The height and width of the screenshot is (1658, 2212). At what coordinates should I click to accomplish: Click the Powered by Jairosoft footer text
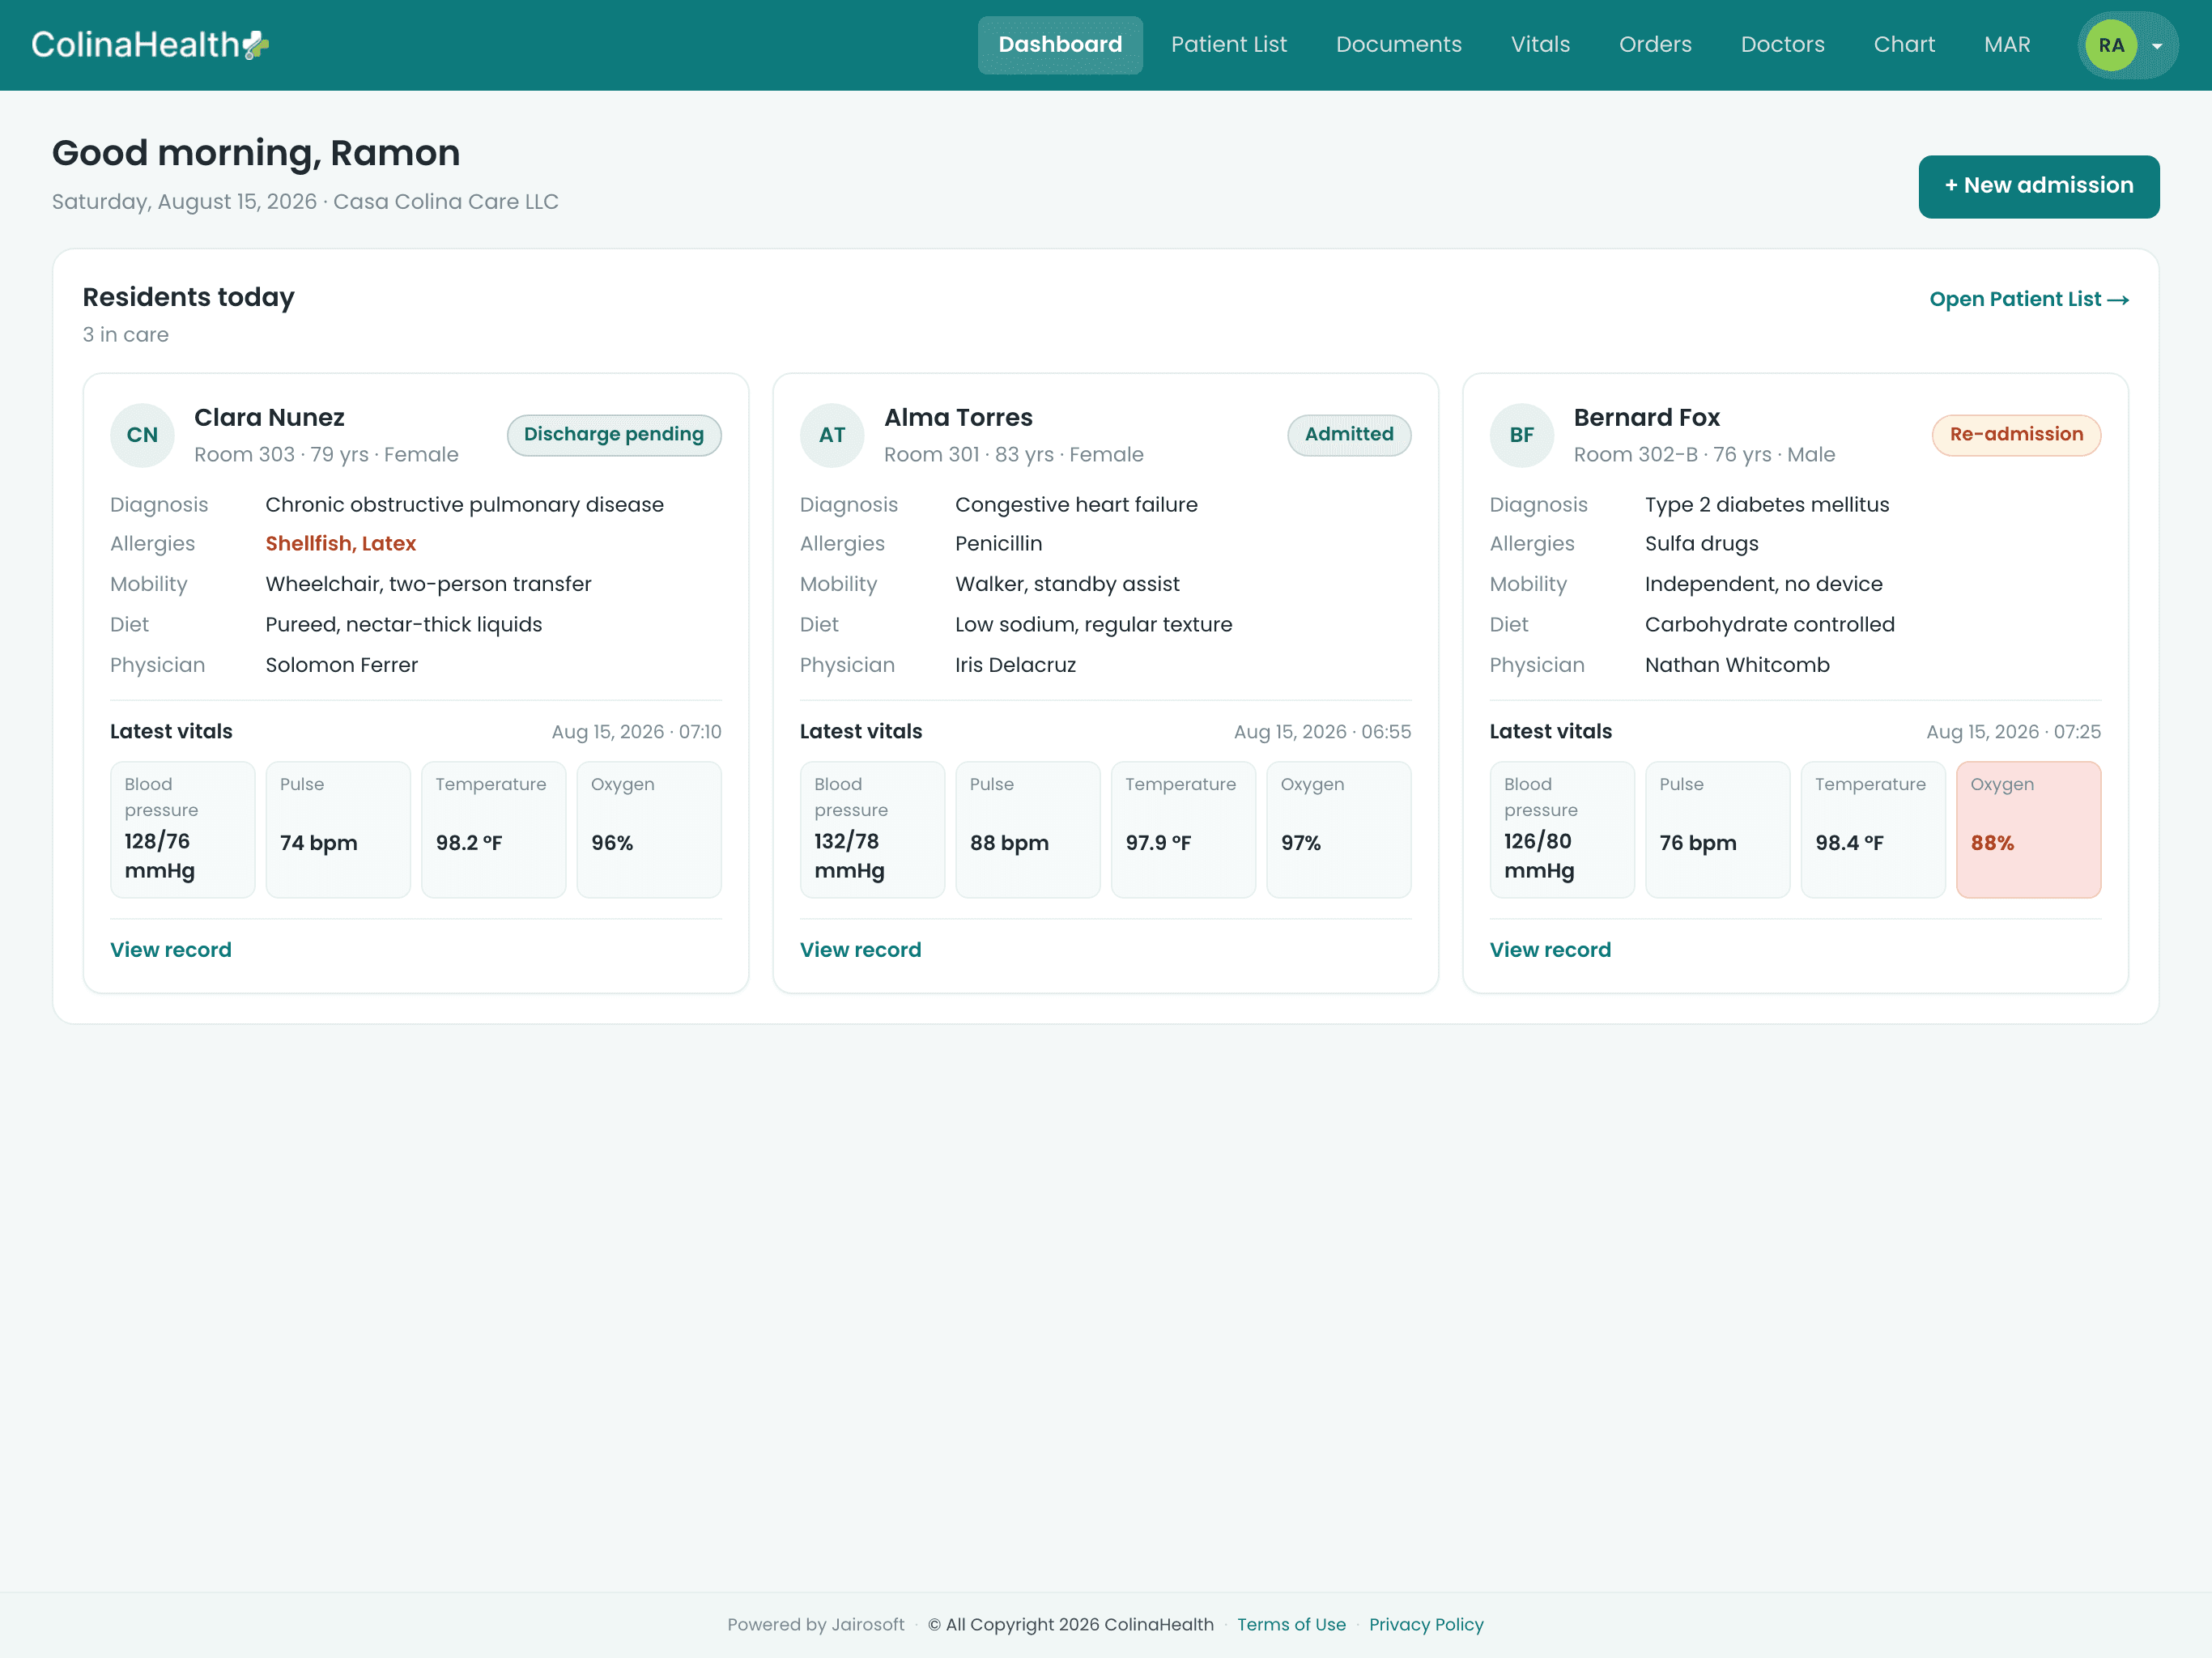click(815, 1624)
